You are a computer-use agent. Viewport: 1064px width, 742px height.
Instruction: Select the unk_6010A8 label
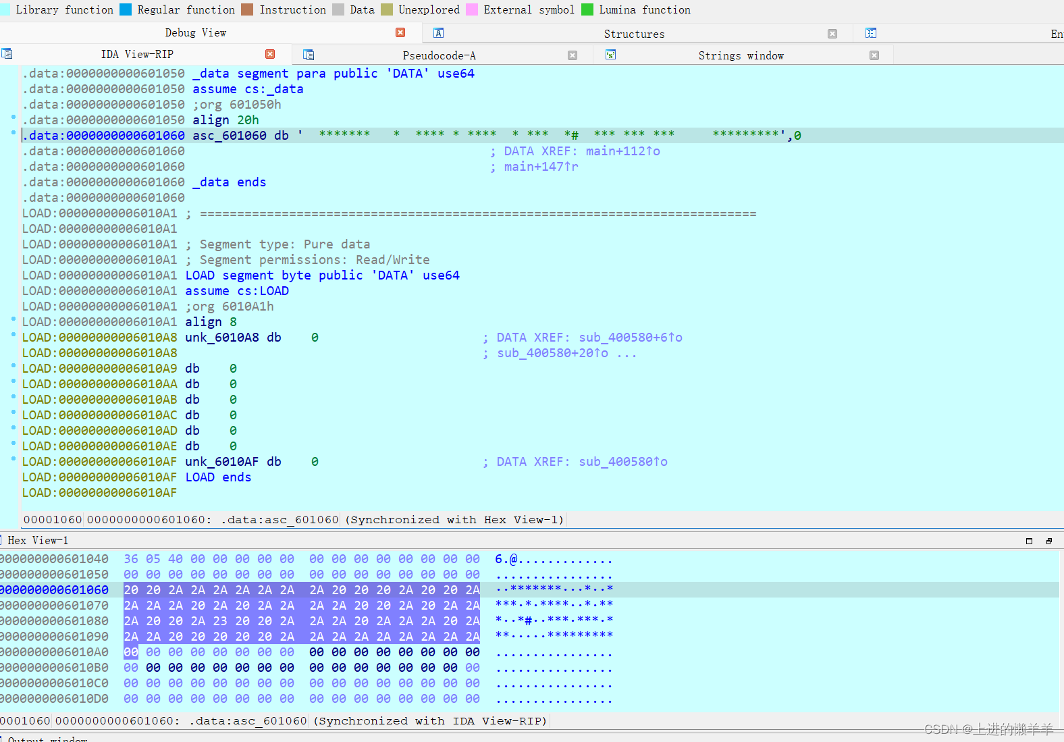[222, 338]
